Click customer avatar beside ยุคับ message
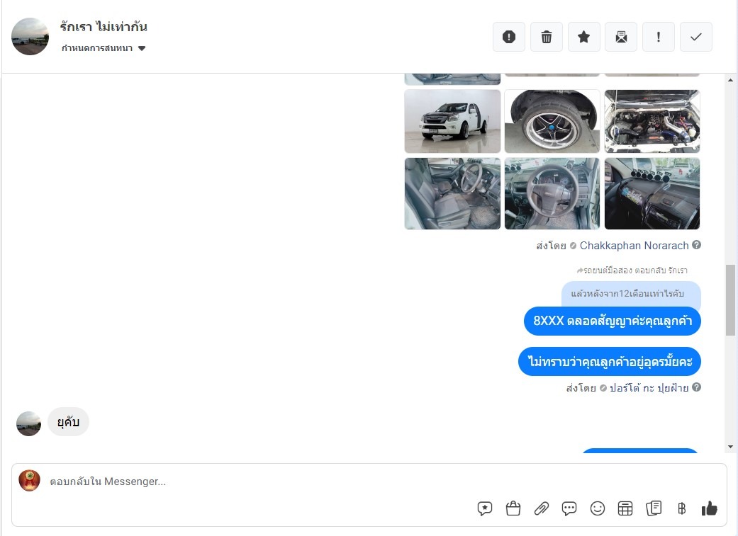The image size is (738, 536). coord(28,423)
